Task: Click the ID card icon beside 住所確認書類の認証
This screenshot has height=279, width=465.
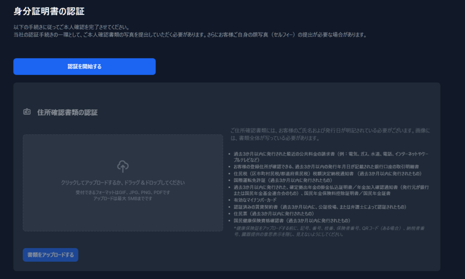Action: [x=27, y=112]
